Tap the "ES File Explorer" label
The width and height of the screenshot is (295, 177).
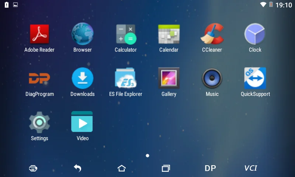(126, 94)
